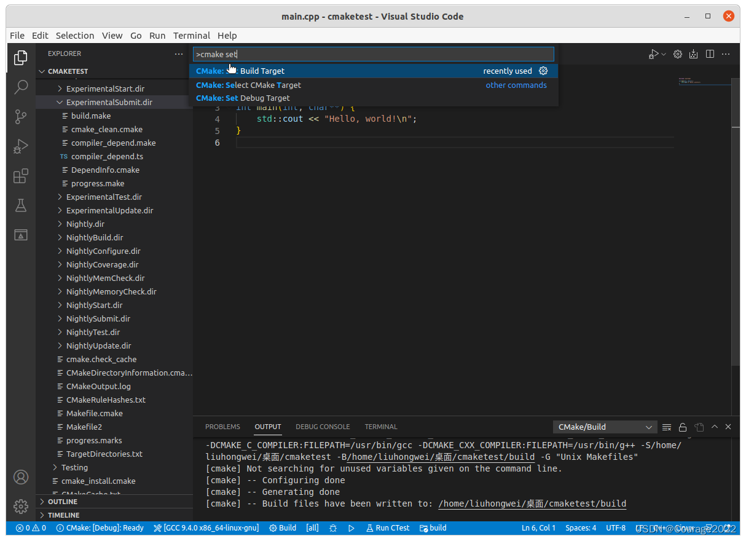The width and height of the screenshot is (746, 541).
Task: Collapse the ExperimentalSubmit.dir folder
Action: 114,102
